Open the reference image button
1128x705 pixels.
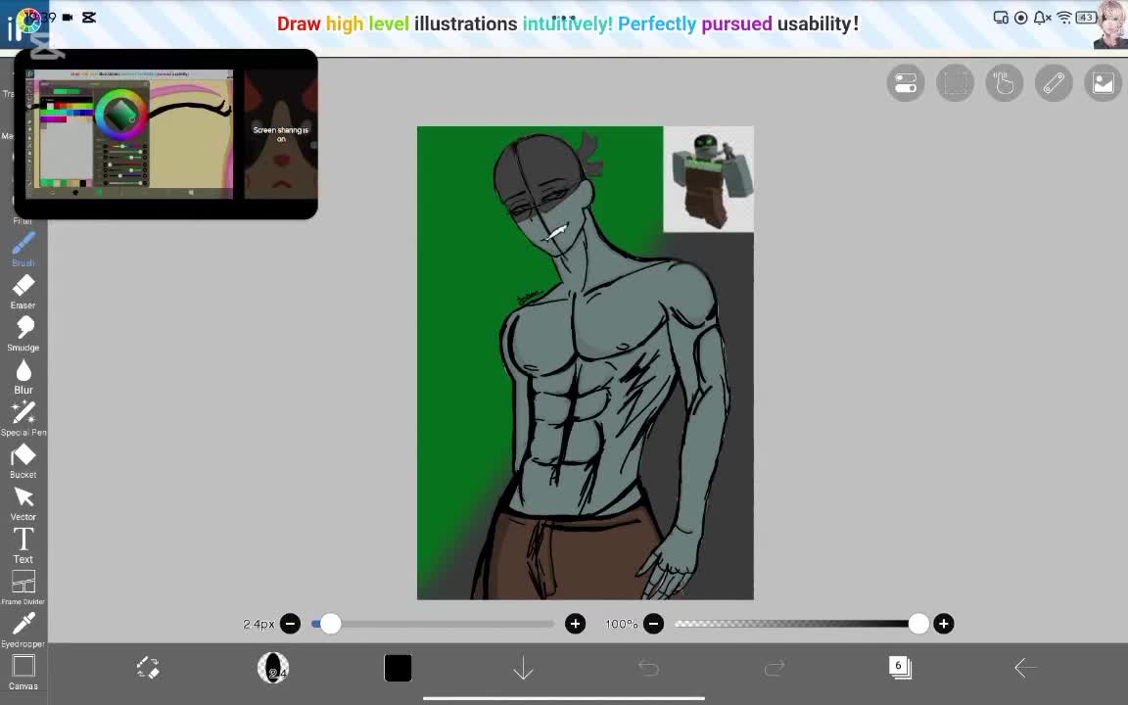point(1103,83)
